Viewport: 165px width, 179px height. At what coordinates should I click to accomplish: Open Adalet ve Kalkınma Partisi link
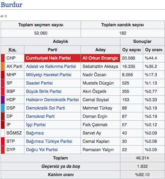click(x=51, y=66)
